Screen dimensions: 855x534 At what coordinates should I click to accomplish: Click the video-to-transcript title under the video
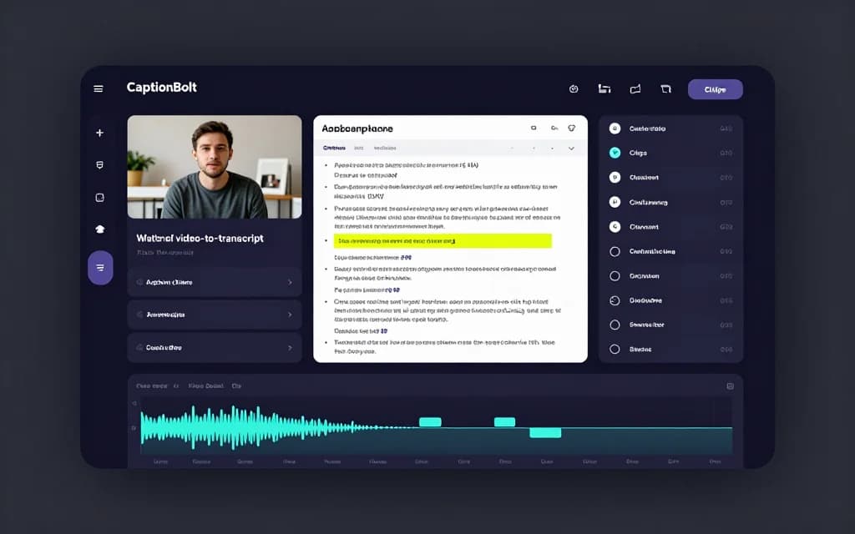click(x=200, y=238)
